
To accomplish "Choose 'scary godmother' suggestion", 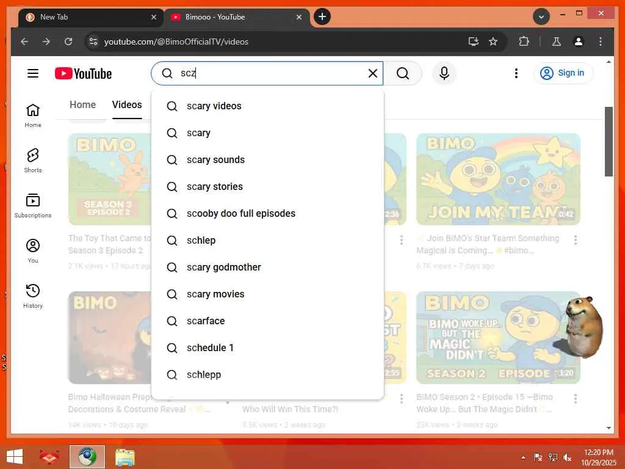I will (267, 267).
